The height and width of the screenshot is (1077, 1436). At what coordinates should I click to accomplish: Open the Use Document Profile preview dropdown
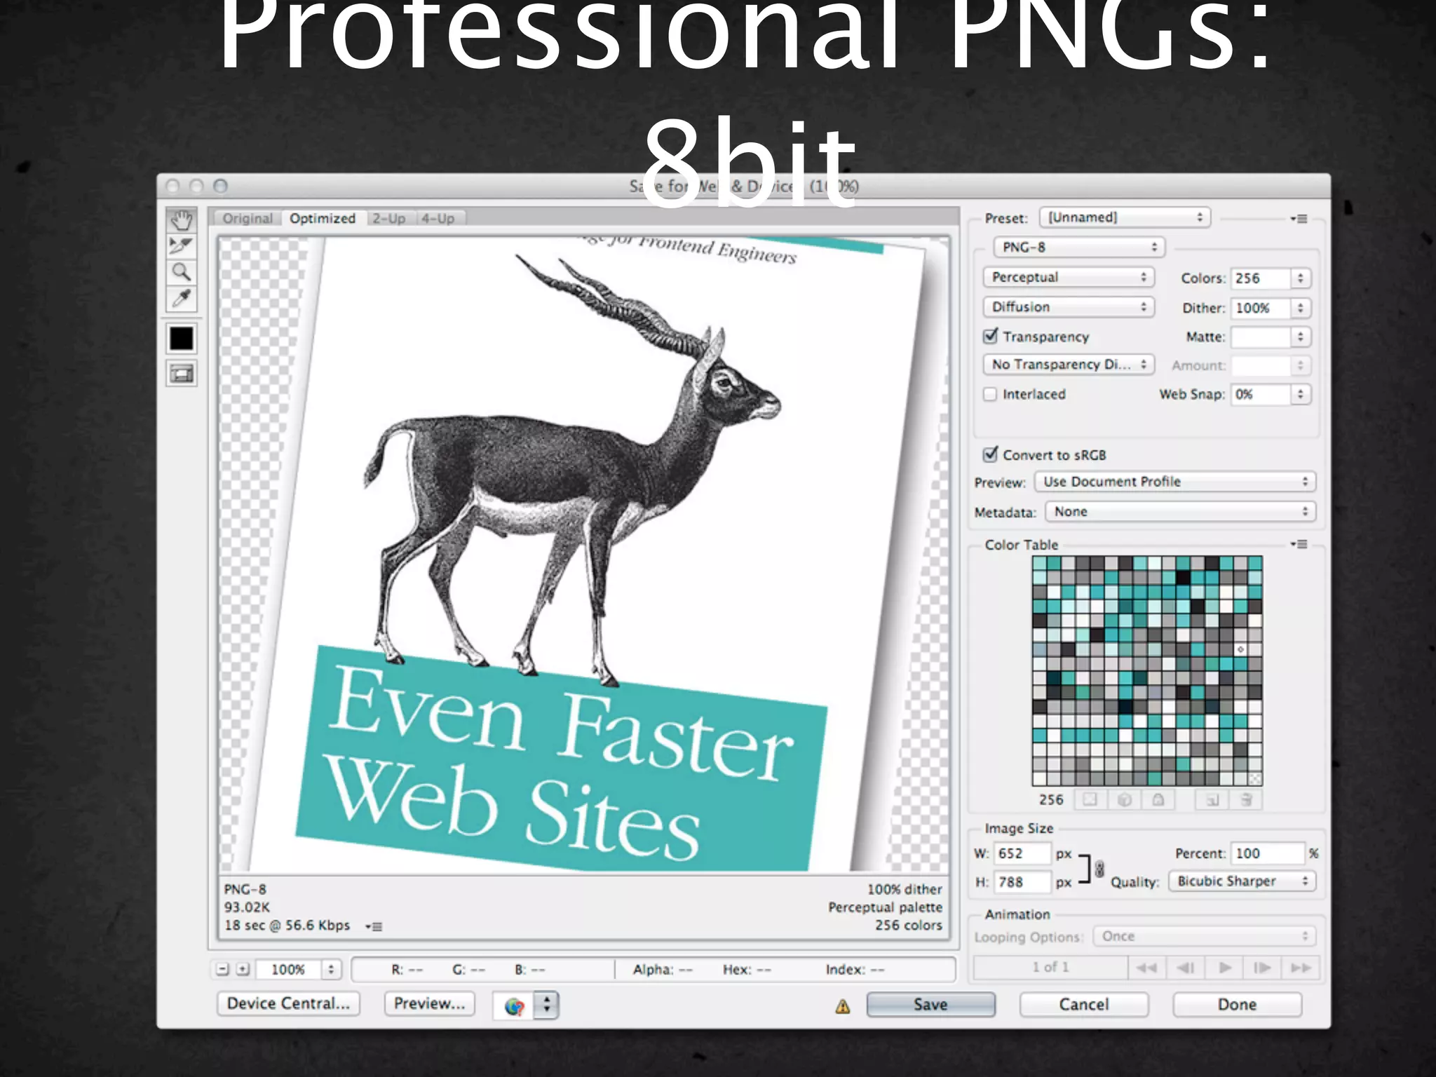pyautogui.click(x=1175, y=482)
